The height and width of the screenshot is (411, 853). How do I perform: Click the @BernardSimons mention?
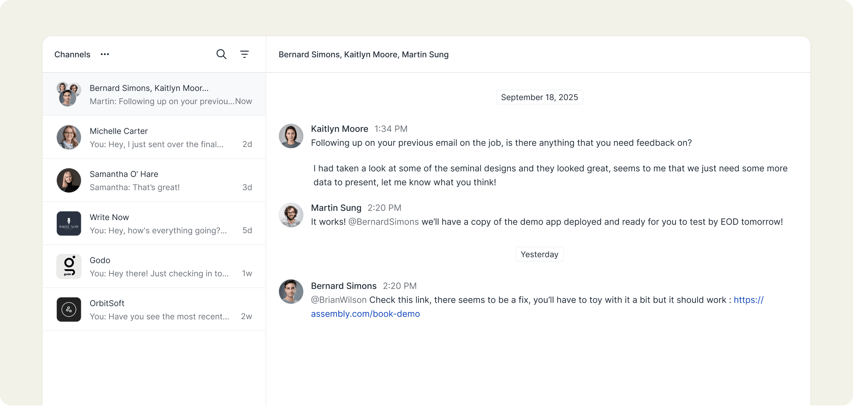point(383,222)
